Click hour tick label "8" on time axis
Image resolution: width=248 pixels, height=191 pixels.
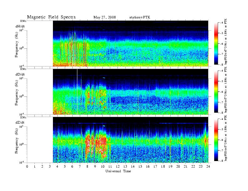pyautogui.click(x=87, y=166)
